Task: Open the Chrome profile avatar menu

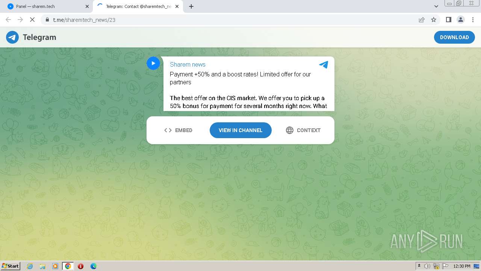Action: pyautogui.click(x=460, y=20)
